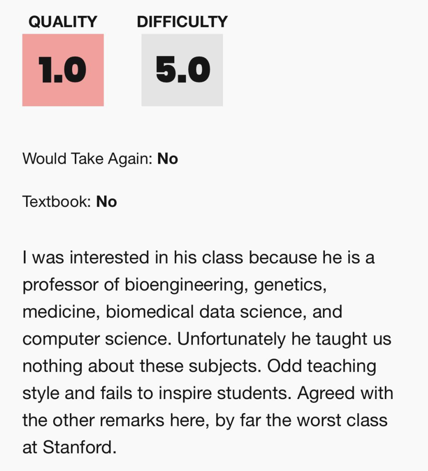Click the bold No after Textbook

pyautogui.click(x=106, y=201)
